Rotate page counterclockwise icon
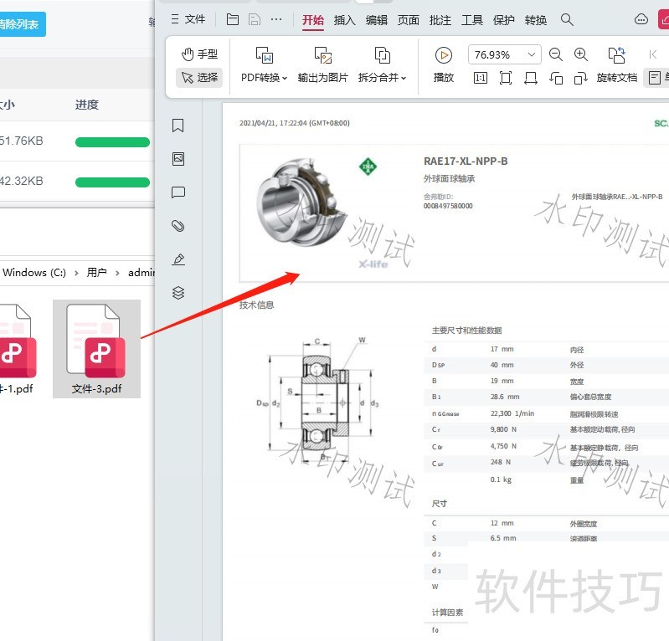The width and height of the screenshot is (669, 641). pyautogui.click(x=556, y=78)
